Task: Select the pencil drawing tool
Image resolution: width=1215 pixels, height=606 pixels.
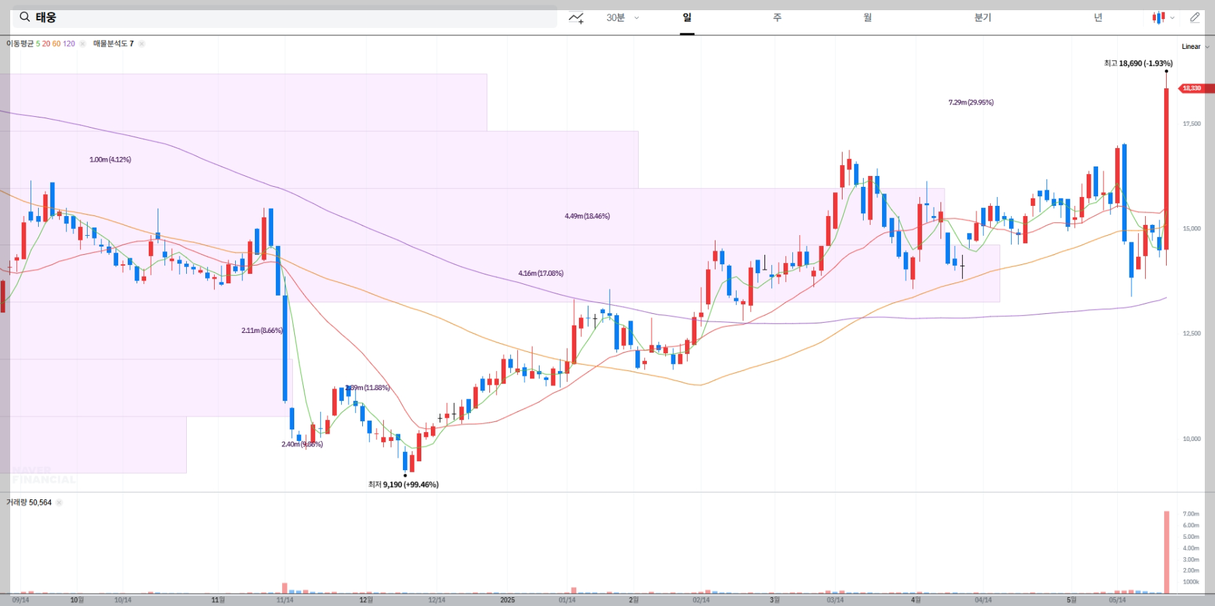Action: pyautogui.click(x=1195, y=18)
